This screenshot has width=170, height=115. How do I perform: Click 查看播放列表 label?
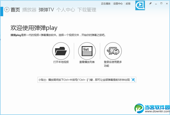[x=87, y=62]
